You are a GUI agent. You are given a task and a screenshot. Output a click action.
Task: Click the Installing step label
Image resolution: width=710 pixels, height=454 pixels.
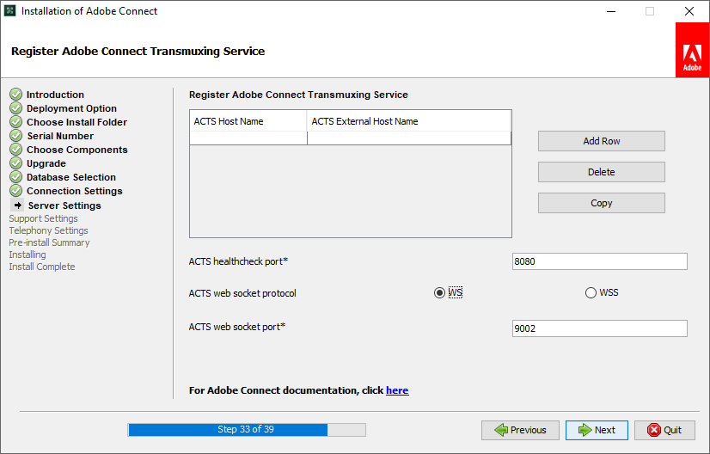28,255
